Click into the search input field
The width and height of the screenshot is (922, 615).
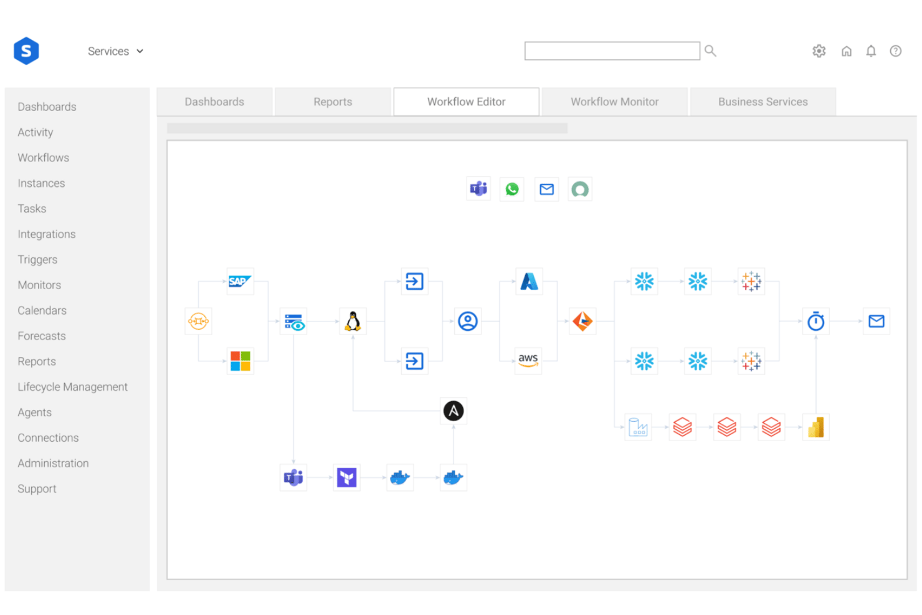coord(612,51)
